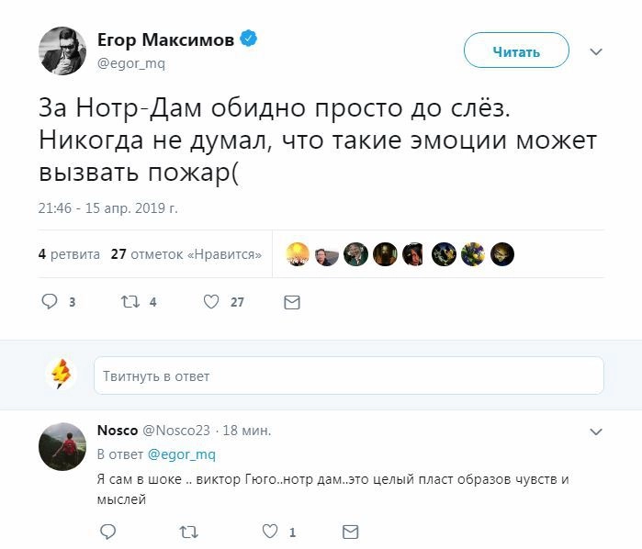Click envelope icon under Nosco reply

click(x=350, y=532)
